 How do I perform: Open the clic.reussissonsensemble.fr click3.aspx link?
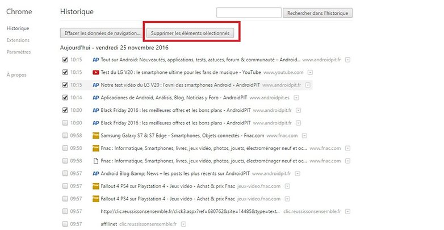click(191, 212)
